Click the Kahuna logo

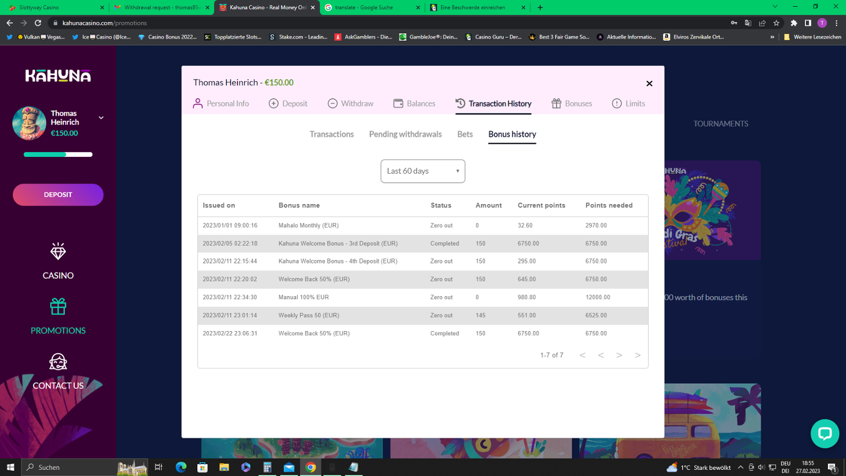tap(58, 76)
